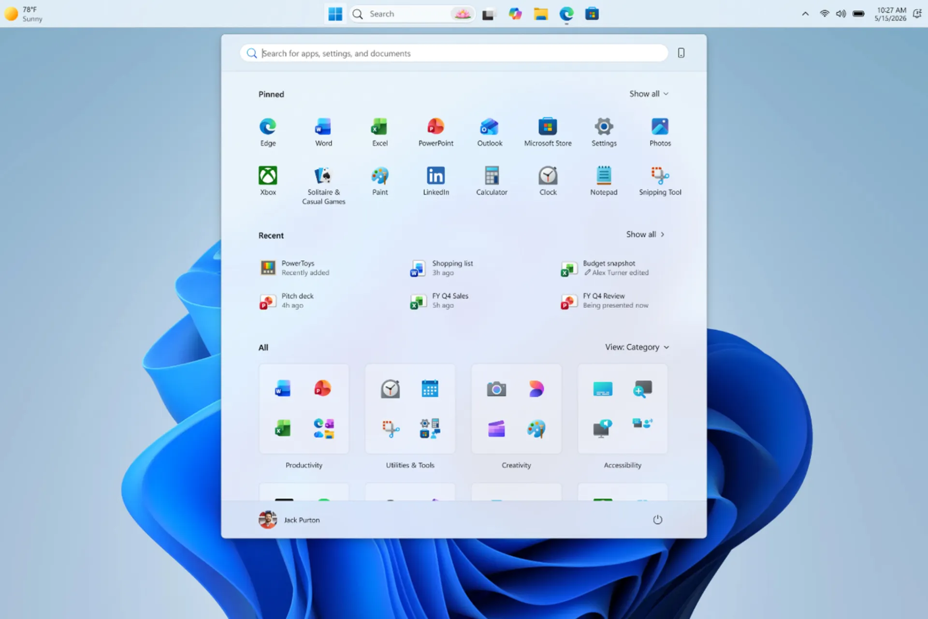
Task: Launch Notepad from pinned apps
Action: (604, 180)
